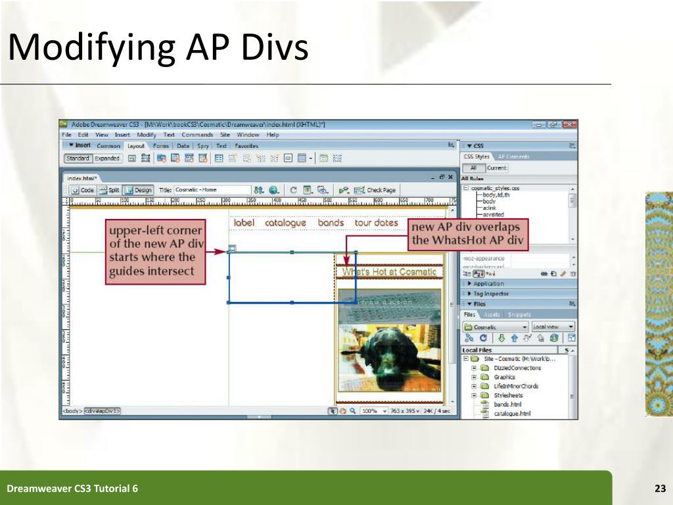Toggle the A-Z list view in CSS panel
The image size is (673, 505).
coord(478,274)
